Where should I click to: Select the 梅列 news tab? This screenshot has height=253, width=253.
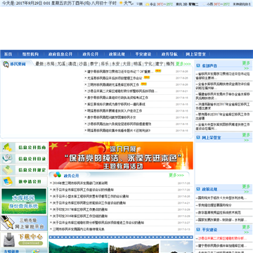coord(170,64)
